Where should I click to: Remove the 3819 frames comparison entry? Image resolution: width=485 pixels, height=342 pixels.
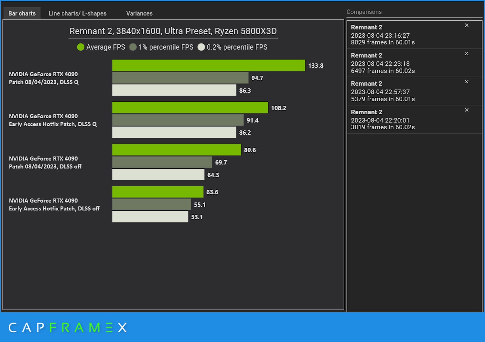(x=467, y=110)
